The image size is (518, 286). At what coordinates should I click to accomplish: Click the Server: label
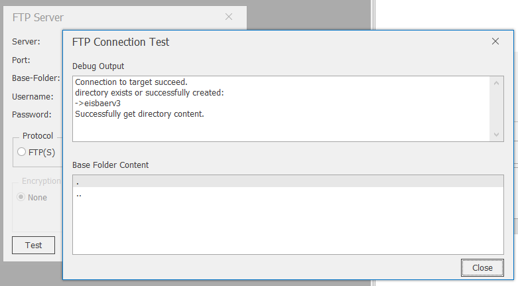coord(26,42)
